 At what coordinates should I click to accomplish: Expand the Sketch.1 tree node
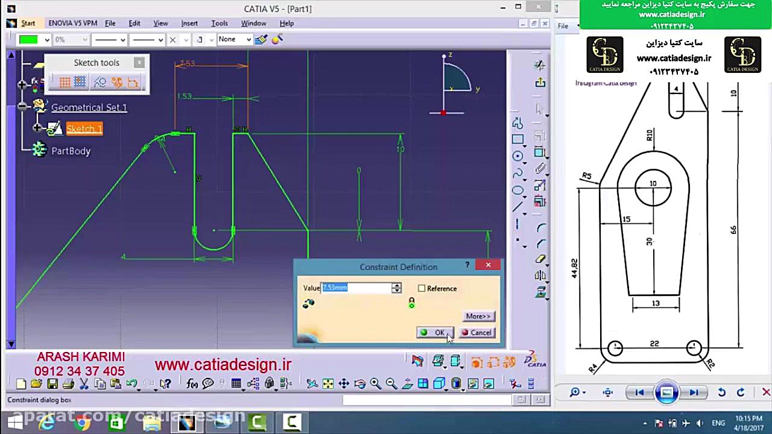[x=37, y=128]
